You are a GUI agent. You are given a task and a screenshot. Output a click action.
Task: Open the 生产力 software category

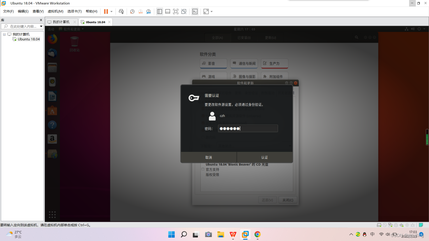(275, 63)
